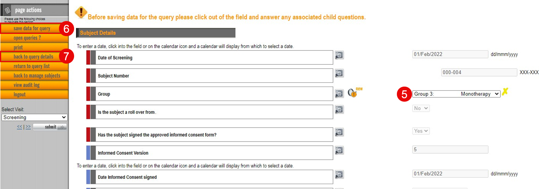Screen dimensions: 539x189
Task: Open the informed consent Yes dropdown
Action: point(421,131)
